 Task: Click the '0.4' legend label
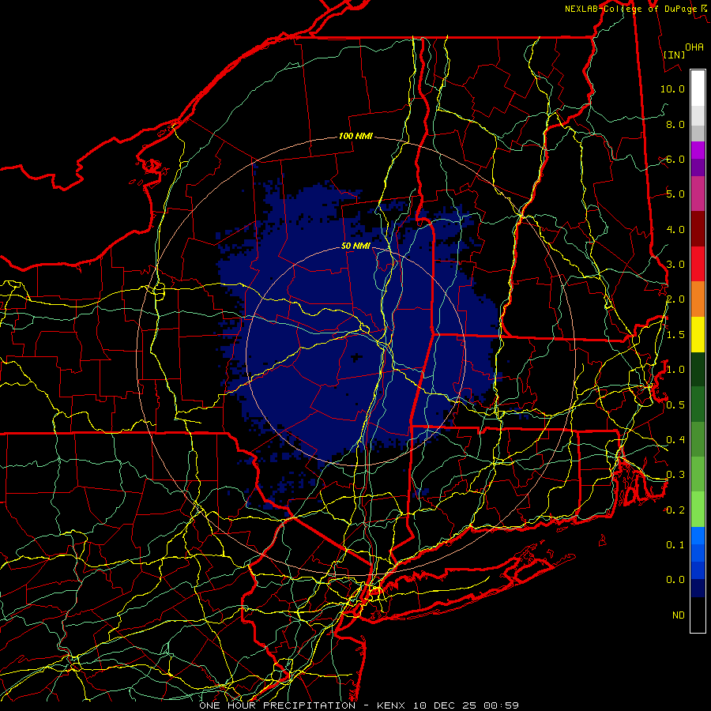point(675,439)
